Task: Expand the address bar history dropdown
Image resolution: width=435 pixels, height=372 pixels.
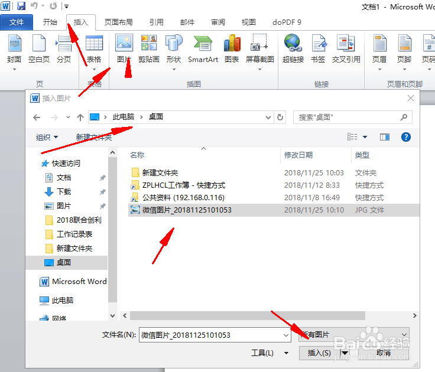Action: (x=268, y=118)
